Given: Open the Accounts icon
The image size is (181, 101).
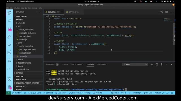Looking at the screenshot, I should [9, 79].
